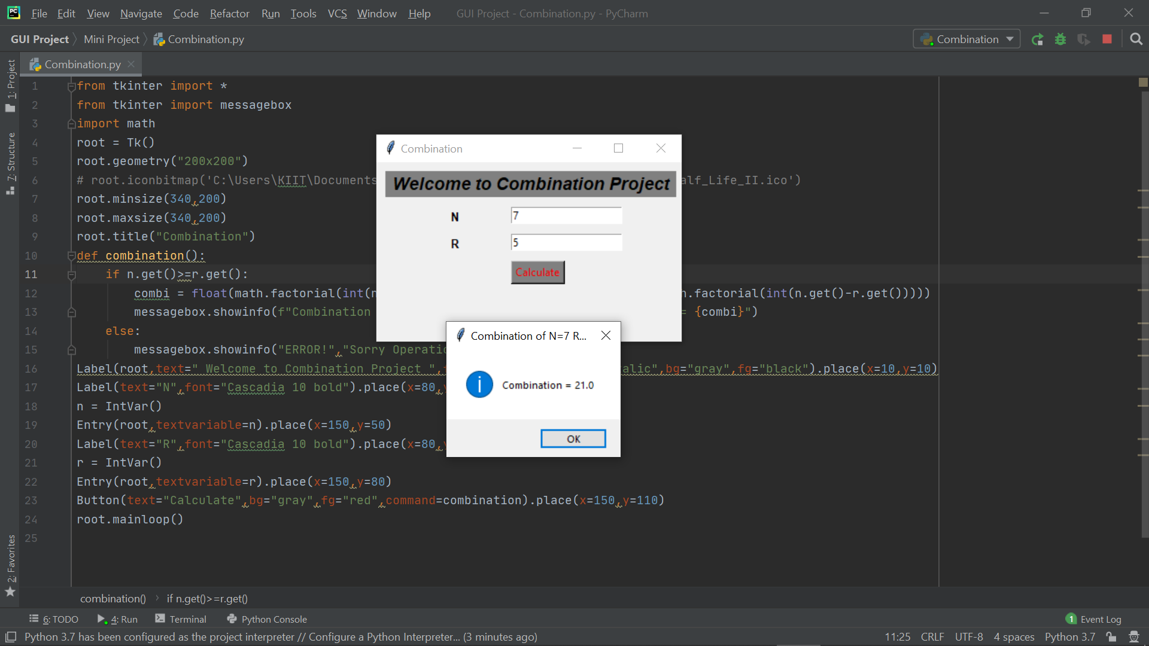
Task: Click line number 24 in the gutter
Action: pos(31,519)
